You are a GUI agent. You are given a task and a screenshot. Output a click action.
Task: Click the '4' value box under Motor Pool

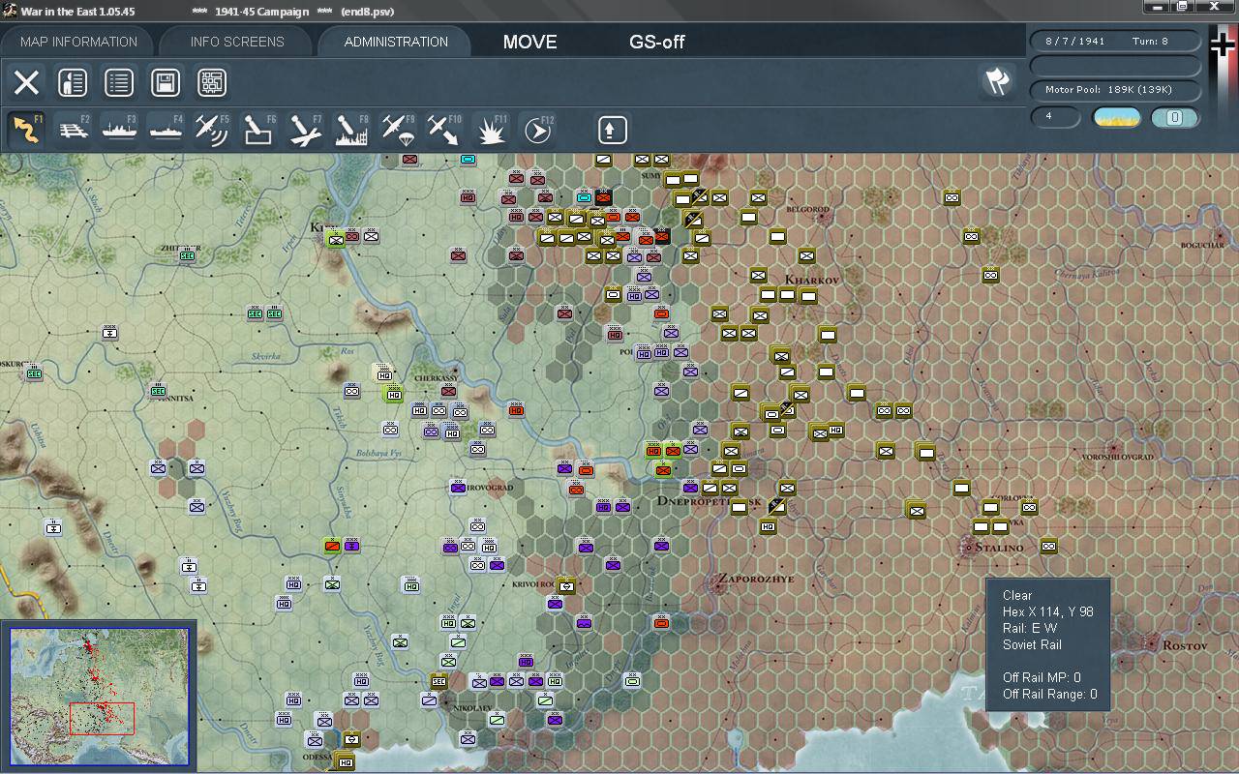click(x=1055, y=118)
